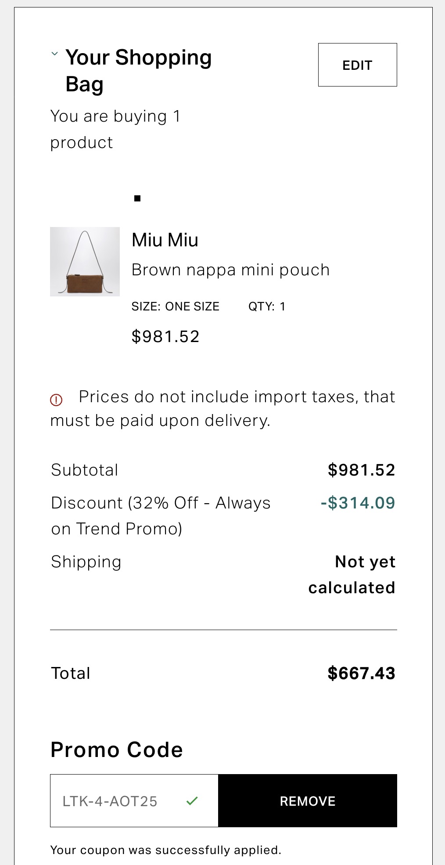
Task: Click the Your Shopping Bag heading
Action: [138, 71]
